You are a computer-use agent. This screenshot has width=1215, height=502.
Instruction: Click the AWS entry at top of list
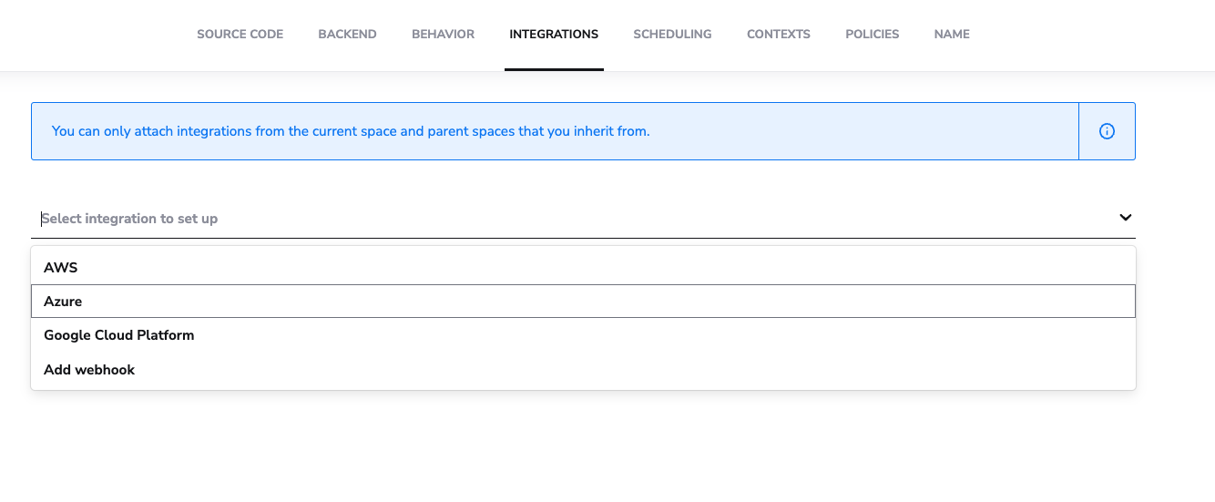click(x=61, y=268)
